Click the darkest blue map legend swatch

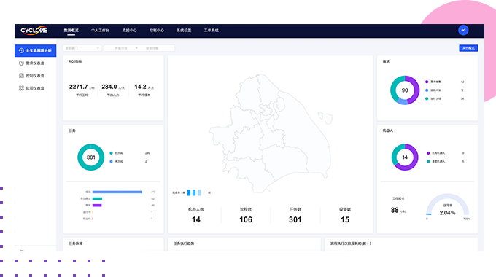click(x=189, y=192)
